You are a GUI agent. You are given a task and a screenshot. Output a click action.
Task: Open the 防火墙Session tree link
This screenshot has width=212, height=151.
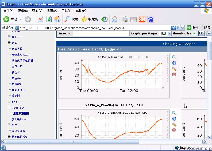pyautogui.click(x=21, y=120)
